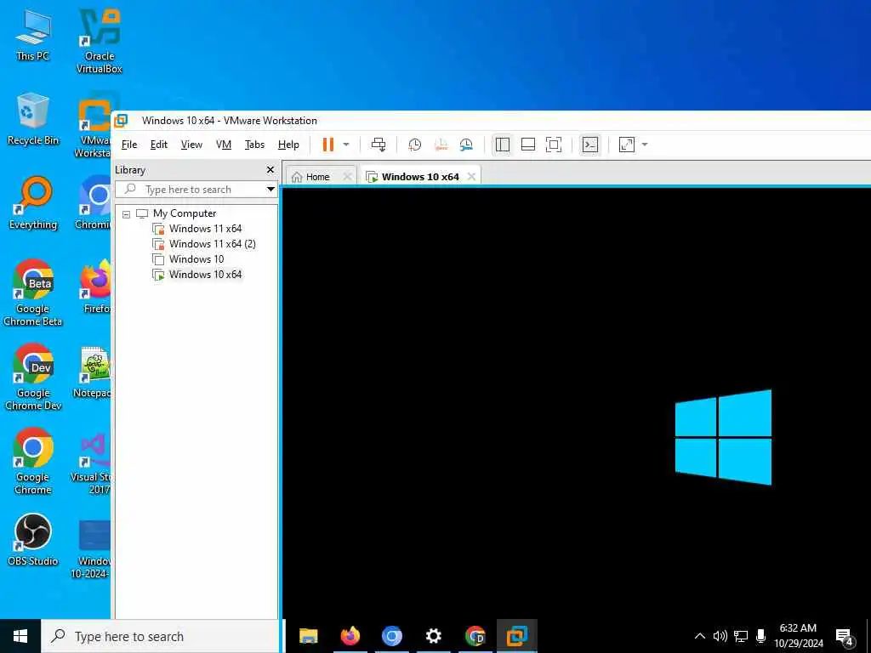Pause the virtual machine with the orange Suspend button
This screenshot has width=871, height=653.
[328, 145]
